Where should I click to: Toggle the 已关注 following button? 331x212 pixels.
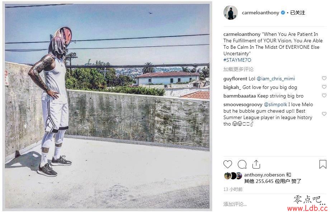coord(297,13)
